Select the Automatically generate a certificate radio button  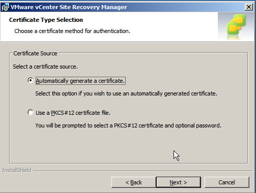click(31, 80)
